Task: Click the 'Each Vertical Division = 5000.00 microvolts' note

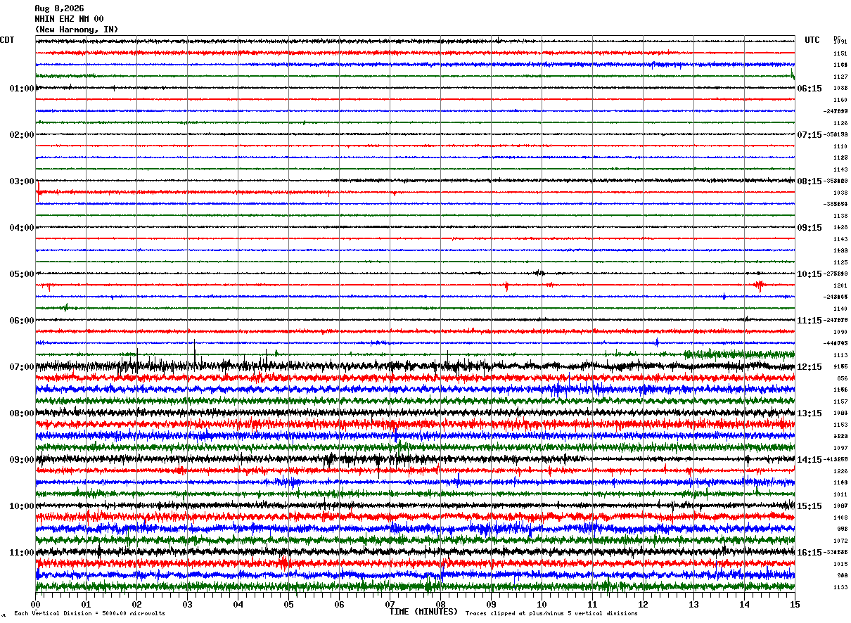Action: click(89, 614)
